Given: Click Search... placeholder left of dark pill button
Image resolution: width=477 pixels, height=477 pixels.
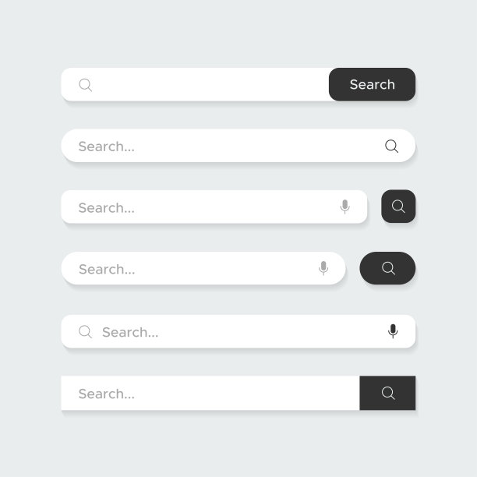Looking at the screenshot, I should click(107, 270).
